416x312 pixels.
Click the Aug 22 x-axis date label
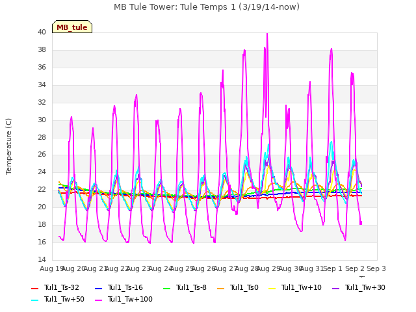117,268
